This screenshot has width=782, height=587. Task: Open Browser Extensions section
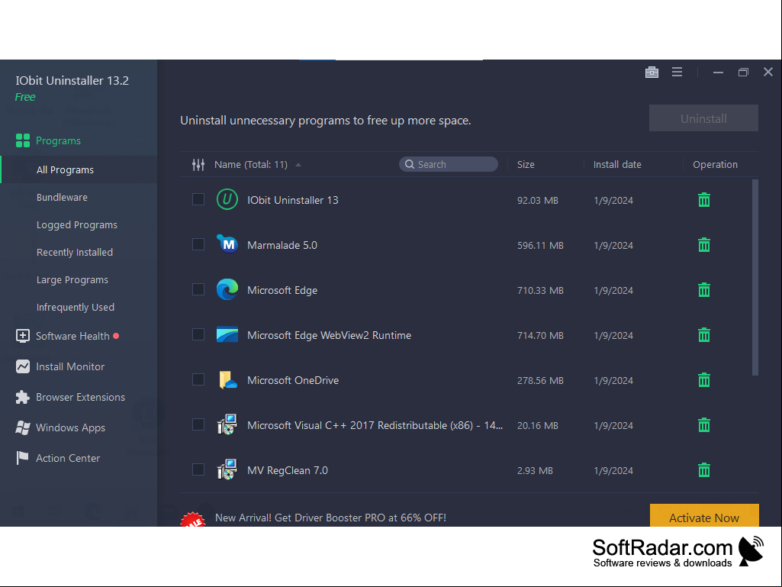[80, 398]
